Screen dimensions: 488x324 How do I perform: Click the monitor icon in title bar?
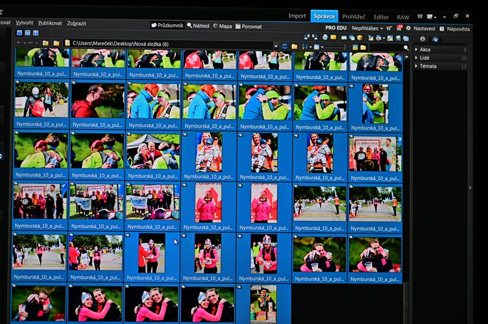(430, 16)
